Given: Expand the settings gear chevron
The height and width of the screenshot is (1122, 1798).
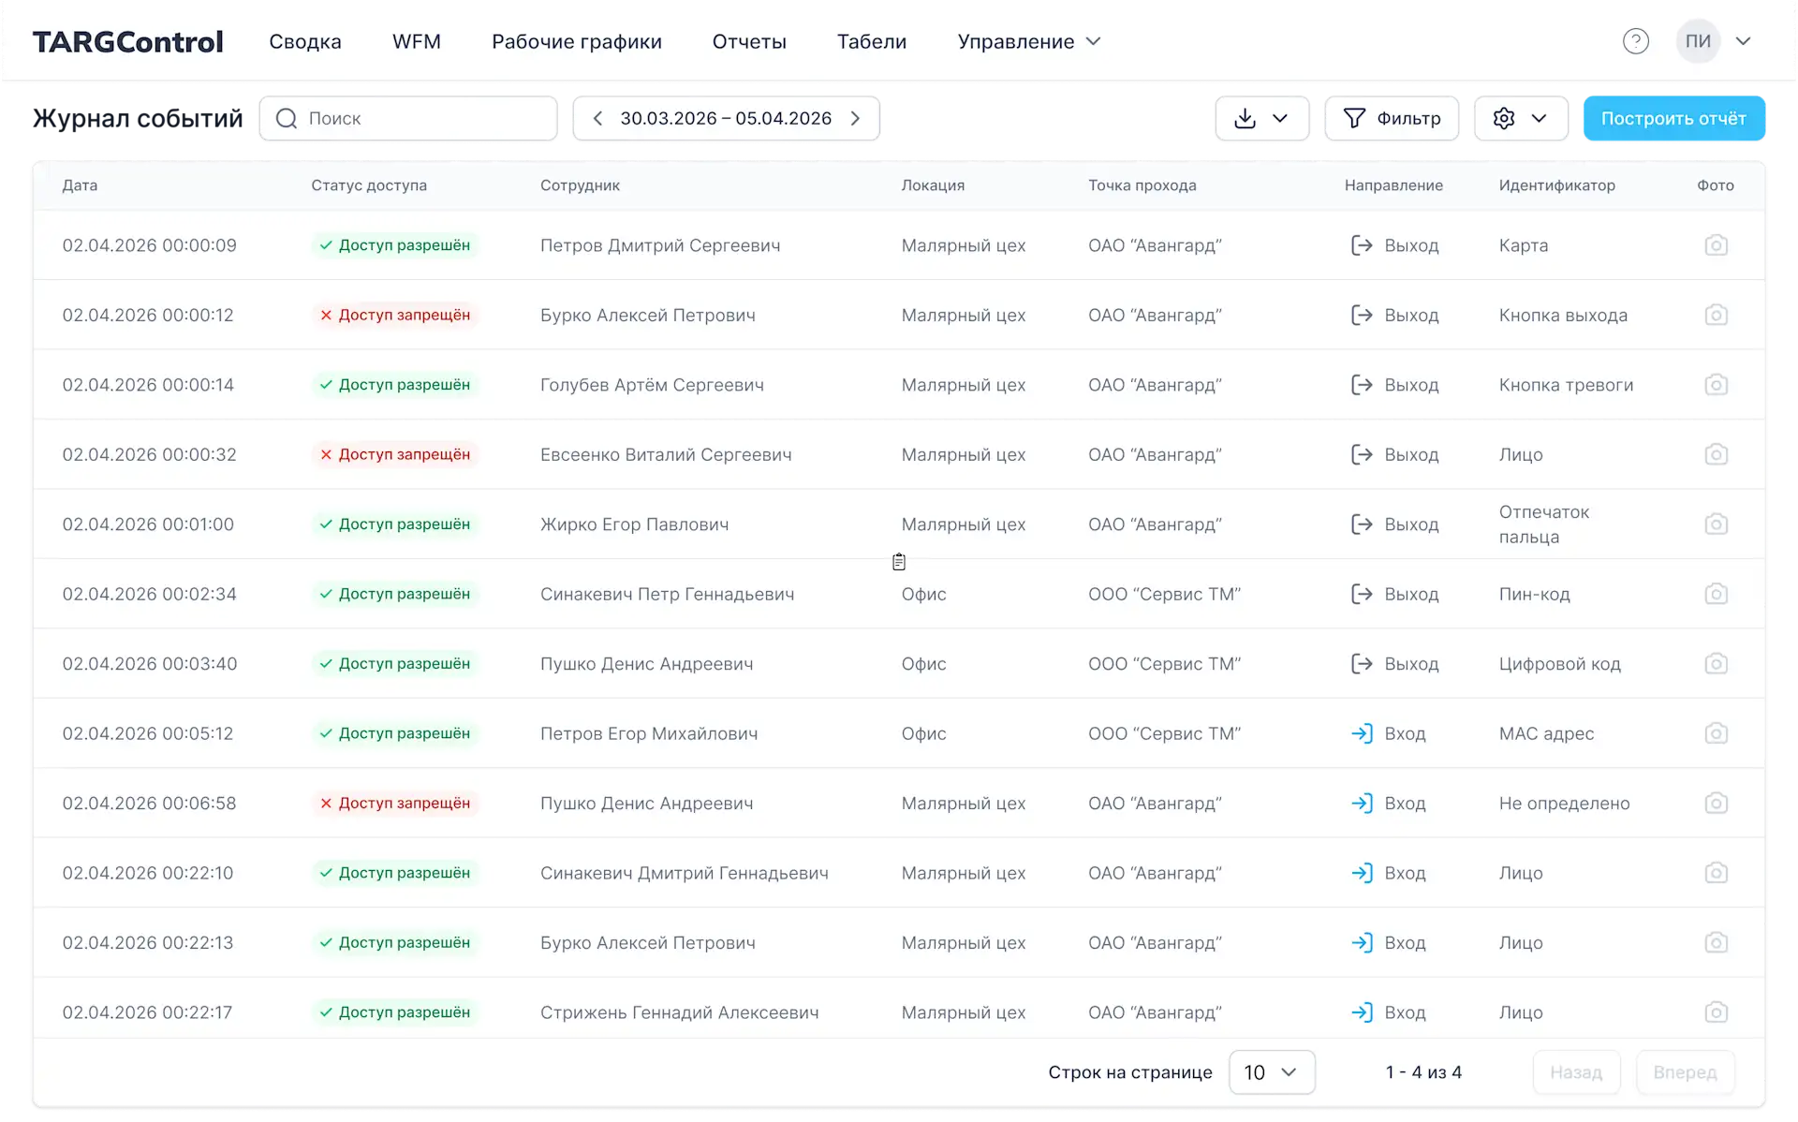Looking at the screenshot, I should point(1539,118).
